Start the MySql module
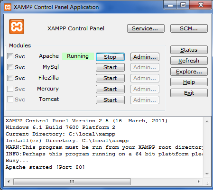The image size is (213, 190). [110, 67]
